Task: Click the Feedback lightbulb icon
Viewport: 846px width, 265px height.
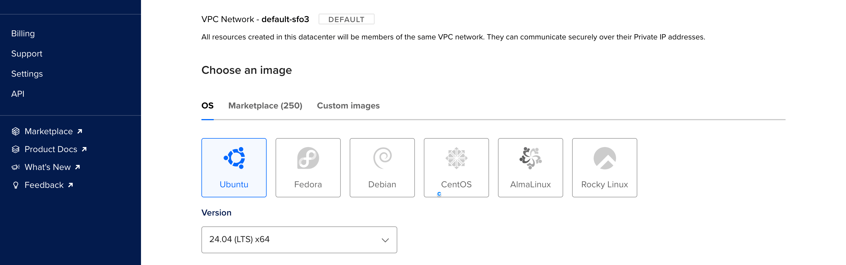Action: tap(15, 185)
